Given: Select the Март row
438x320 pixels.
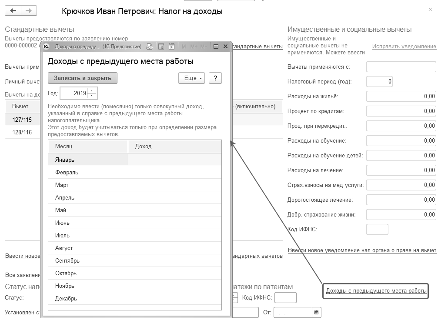Looking at the screenshot, I should pyautogui.click(x=135, y=185).
